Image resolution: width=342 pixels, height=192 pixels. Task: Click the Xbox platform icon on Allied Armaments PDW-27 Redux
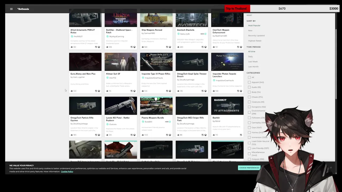99,47
